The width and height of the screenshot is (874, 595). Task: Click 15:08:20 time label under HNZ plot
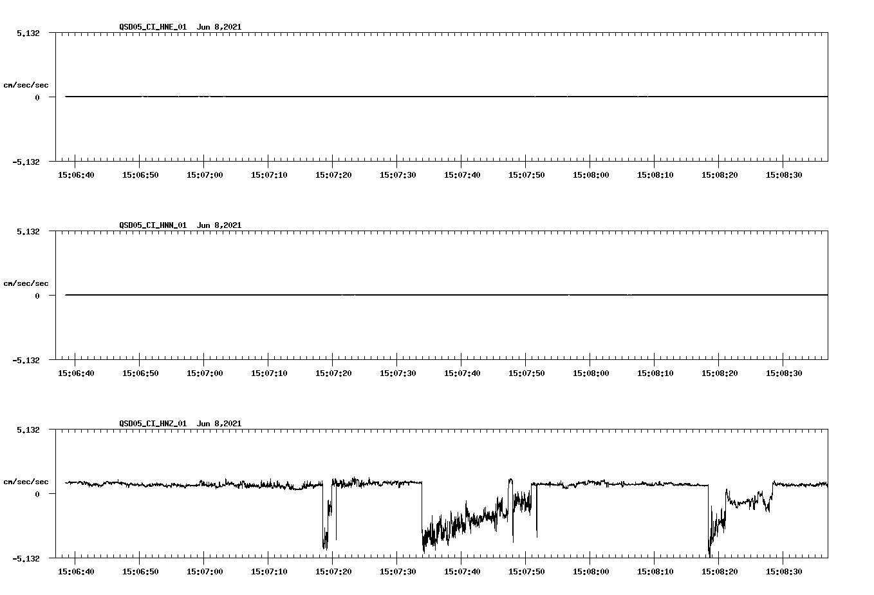pyautogui.click(x=720, y=572)
